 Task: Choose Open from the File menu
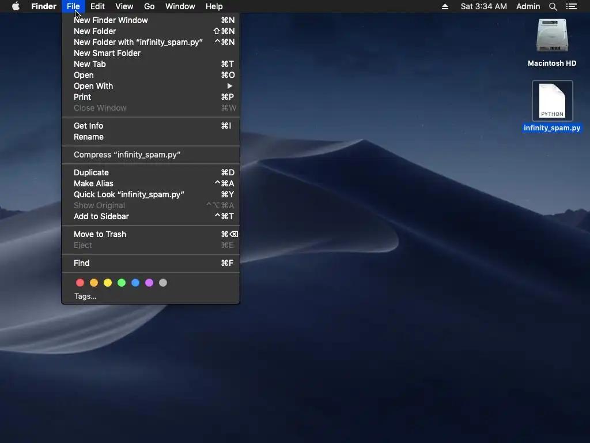(x=150, y=75)
